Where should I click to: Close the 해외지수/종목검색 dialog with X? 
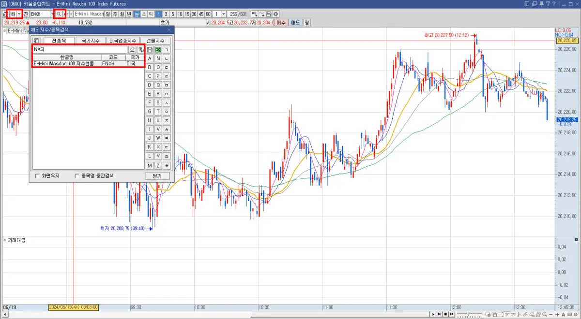(169, 29)
